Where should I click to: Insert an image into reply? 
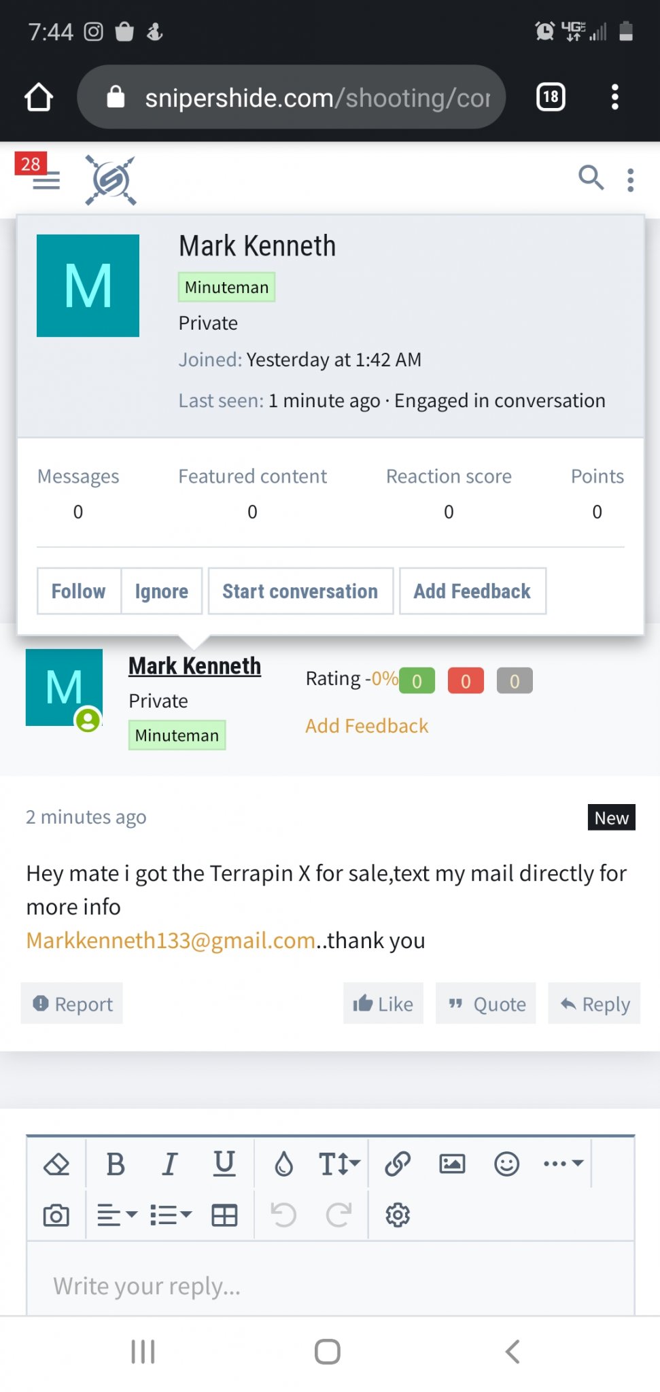(452, 1164)
